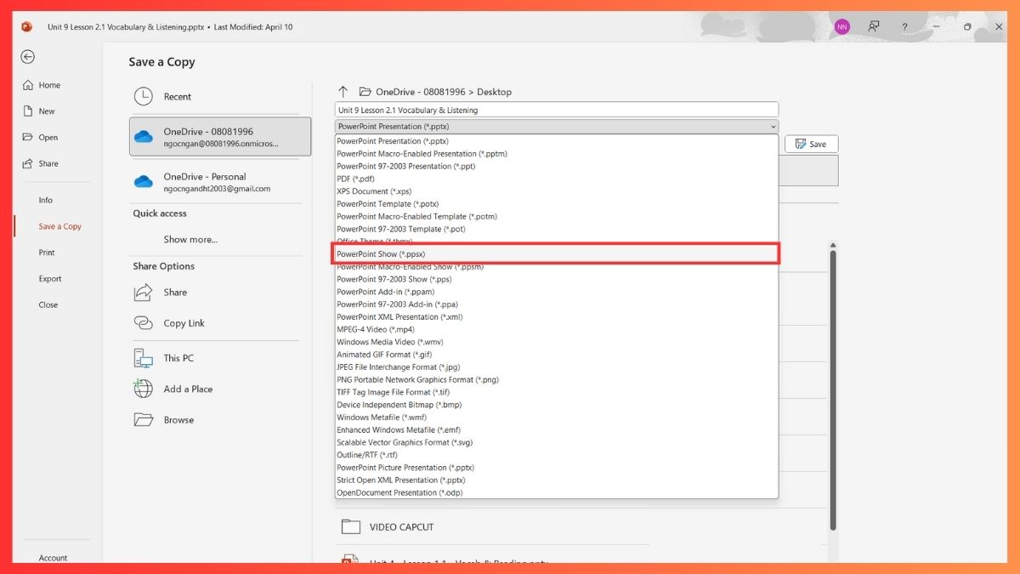Open New in the backstage sidebar
The height and width of the screenshot is (574, 1020).
(x=39, y=111)
